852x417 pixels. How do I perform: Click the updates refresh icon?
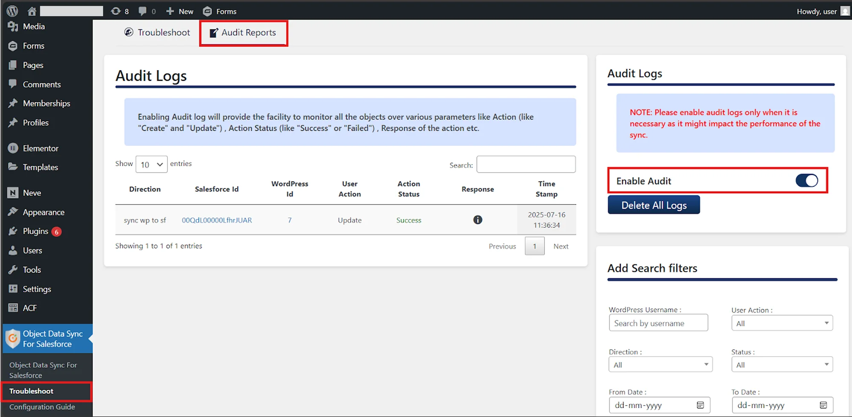click(116, 11)
